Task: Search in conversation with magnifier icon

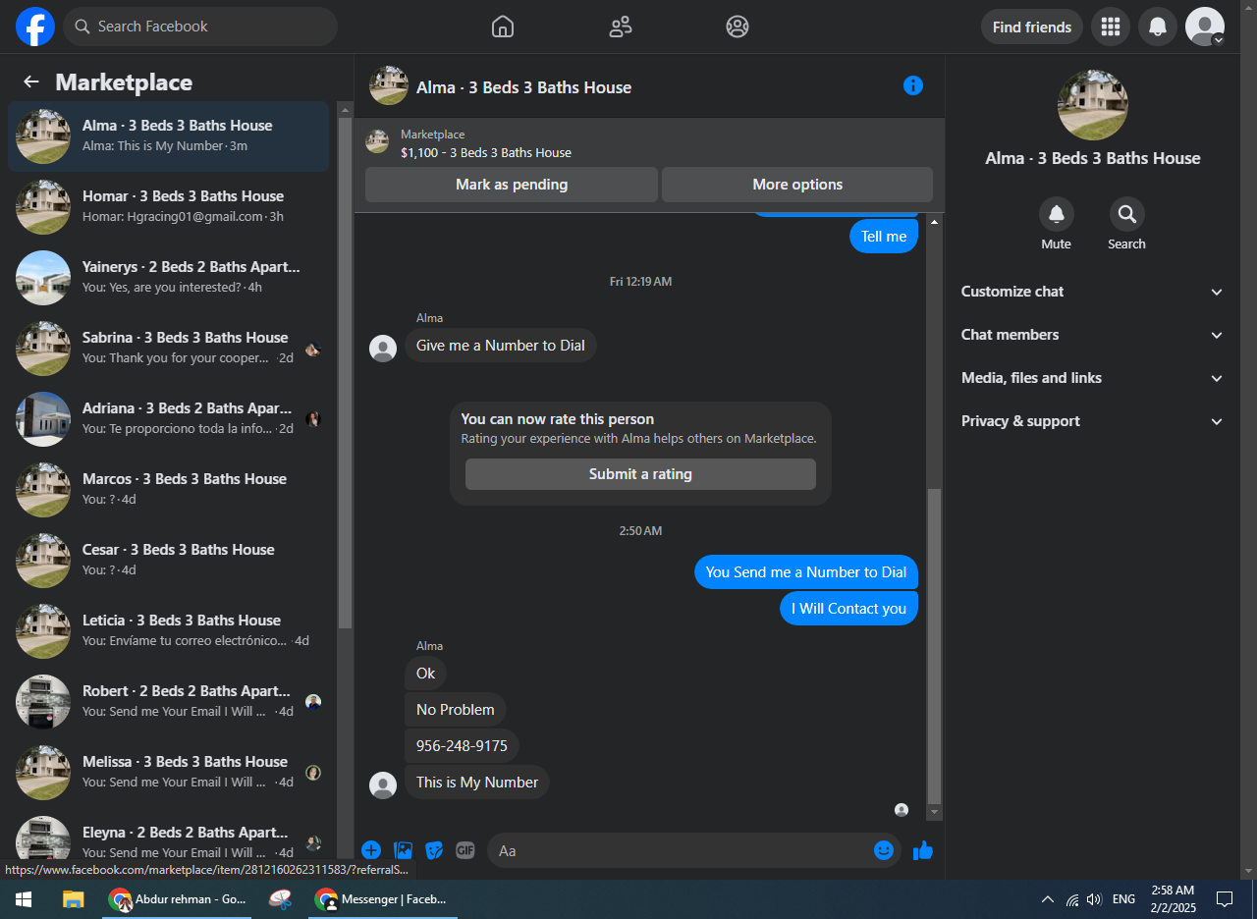Action: point(1126,214)
